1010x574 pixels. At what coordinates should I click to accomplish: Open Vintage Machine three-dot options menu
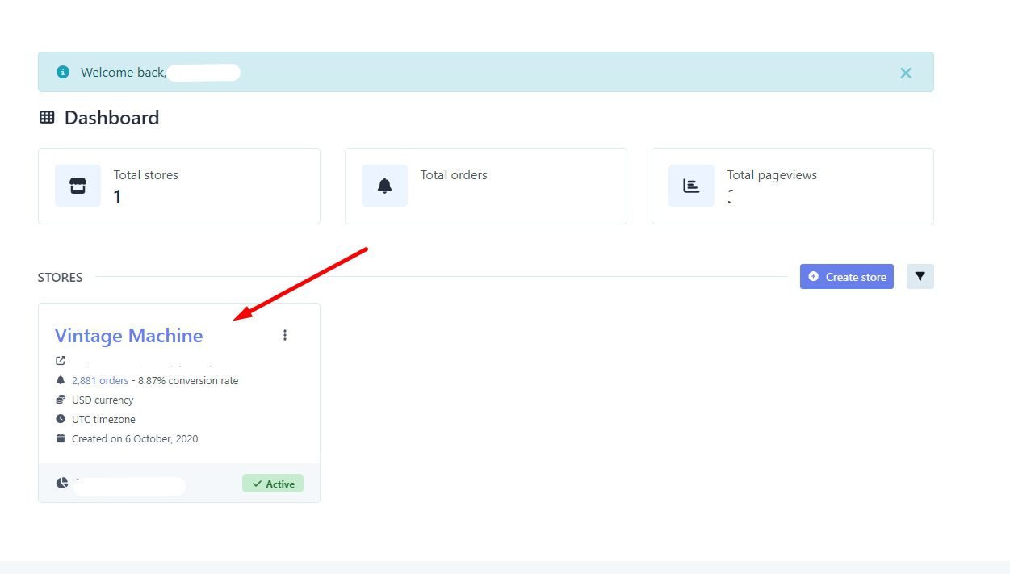click(x=284, y=335)
